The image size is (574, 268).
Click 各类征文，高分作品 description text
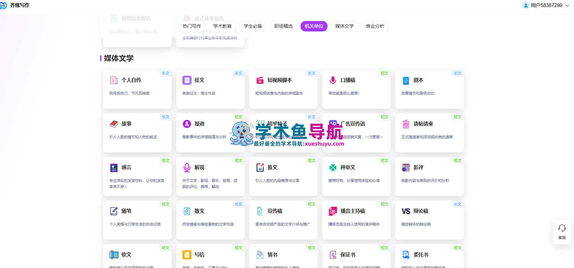point(199,93)
